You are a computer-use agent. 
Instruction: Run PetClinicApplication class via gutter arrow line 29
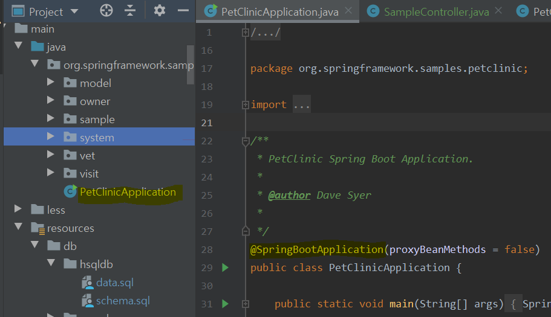(225, 267)
